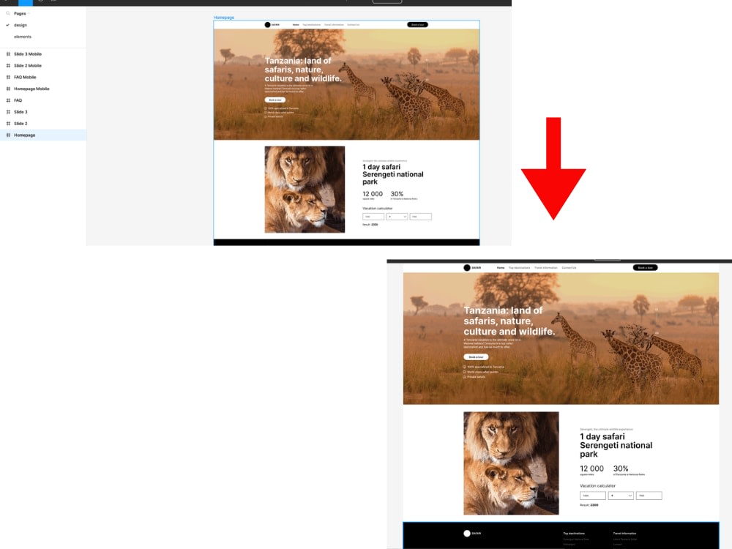Click the round logo in lower preview header

[467, 267]
